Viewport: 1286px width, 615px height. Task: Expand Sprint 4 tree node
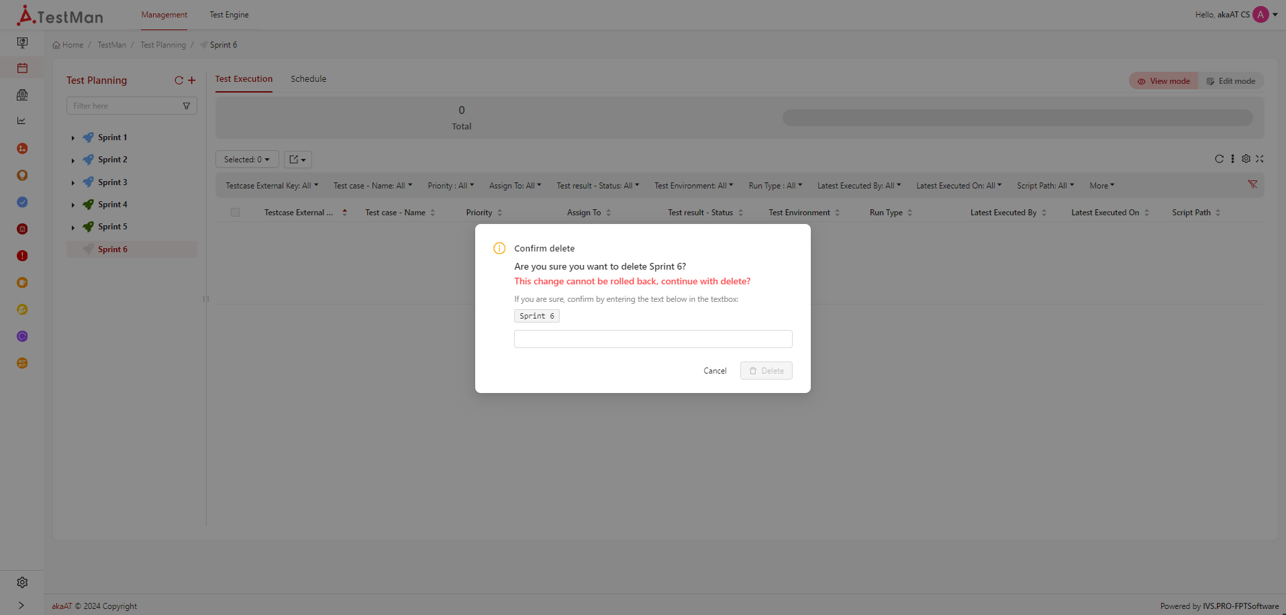(x=73, y=205)
